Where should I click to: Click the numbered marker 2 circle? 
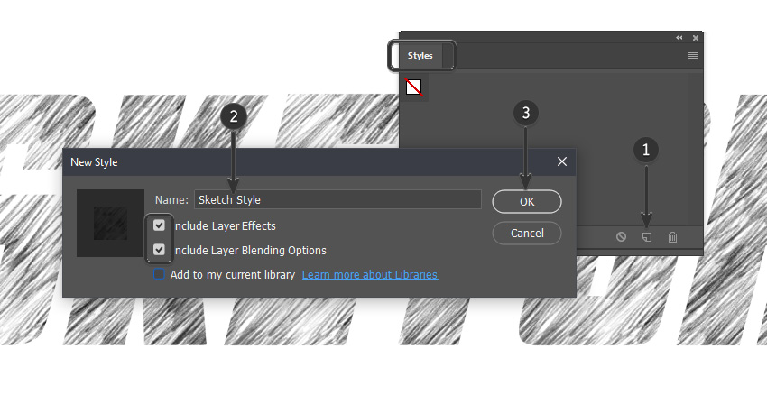[x=234, y=116]
